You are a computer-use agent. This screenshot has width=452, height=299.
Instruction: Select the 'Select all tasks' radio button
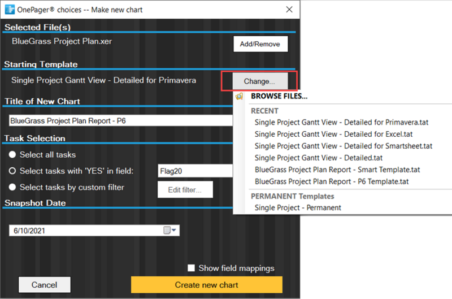click(x=12, y=154)
